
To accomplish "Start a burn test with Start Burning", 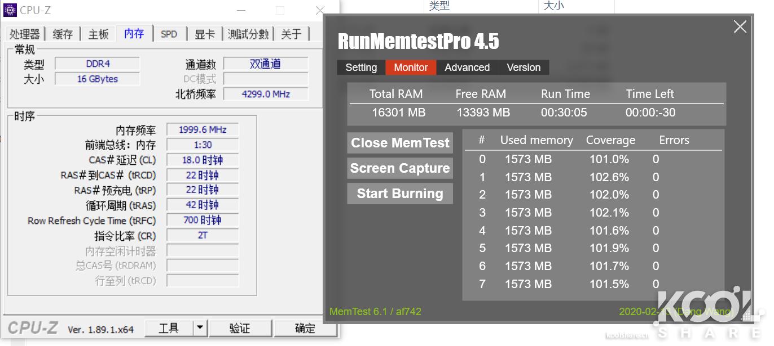I will (x=399, y=193).
